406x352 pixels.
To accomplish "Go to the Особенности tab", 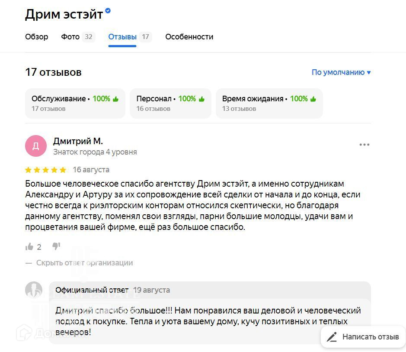I will click(189, 37).
